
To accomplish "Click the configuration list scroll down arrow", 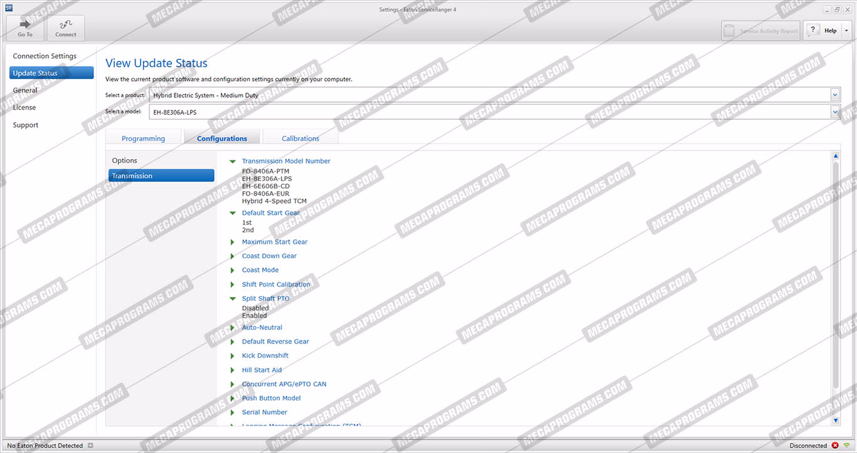I will click(x=836, y=420).
